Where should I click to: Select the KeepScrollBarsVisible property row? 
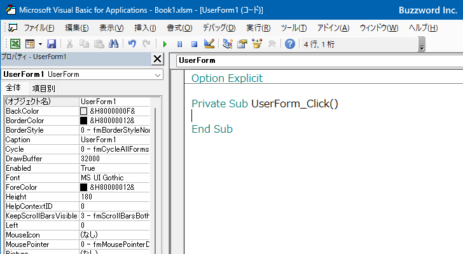(x=78, y=216)
